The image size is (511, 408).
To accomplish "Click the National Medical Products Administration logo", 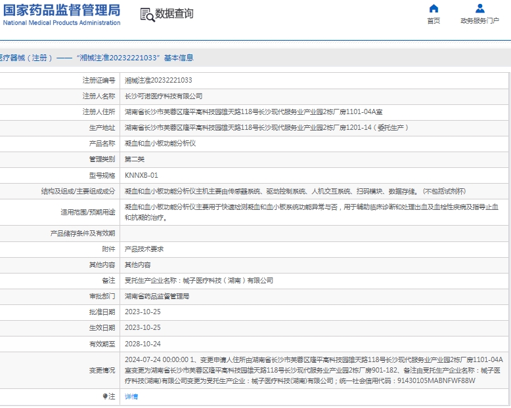I will [62, 14].
